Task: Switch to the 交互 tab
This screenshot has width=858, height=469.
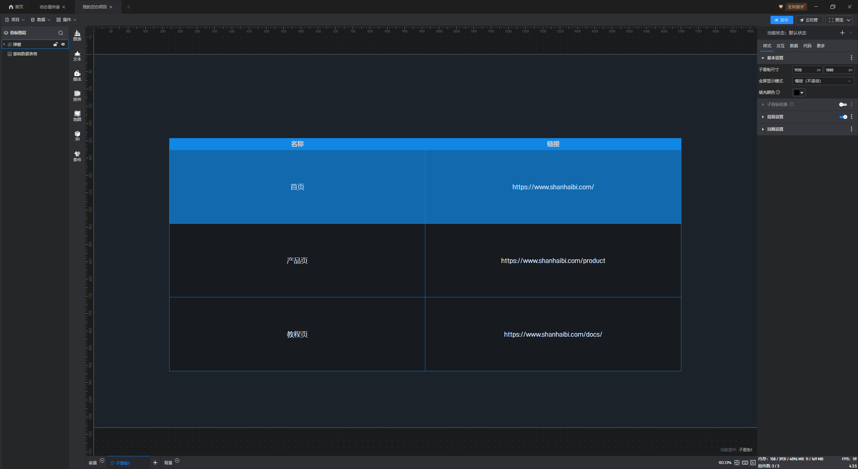Action: tap(780, 46)
